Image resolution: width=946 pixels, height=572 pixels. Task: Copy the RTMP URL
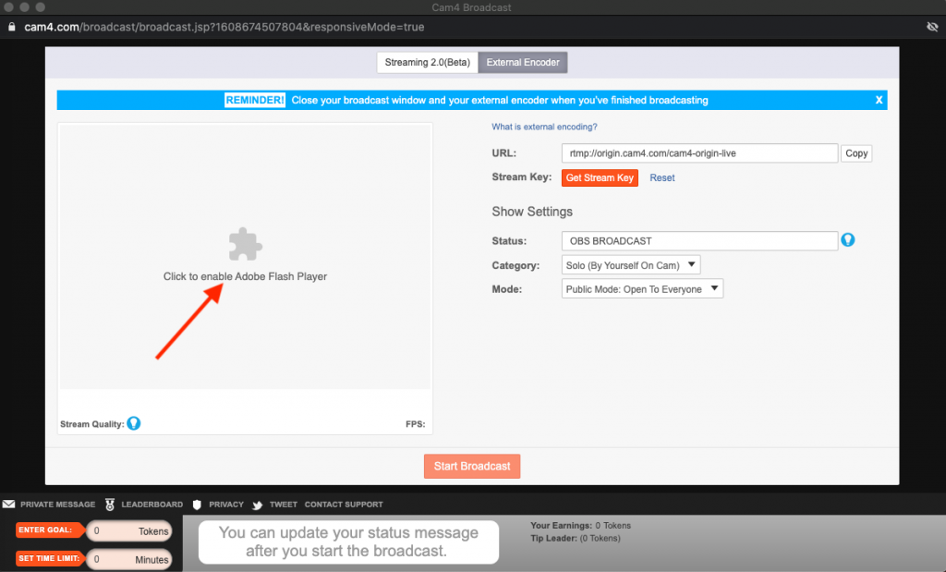(856, 153)
